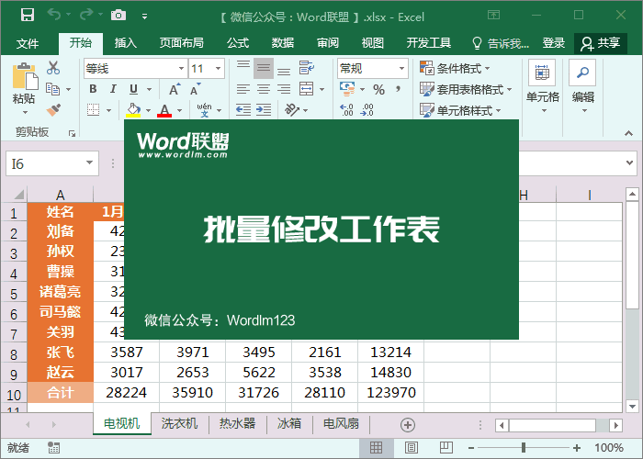Image resolution: width=643 pixels, height=459 pixels.
Task: Click the Save icon in quick access toolbar
Action: pos(28,16)
